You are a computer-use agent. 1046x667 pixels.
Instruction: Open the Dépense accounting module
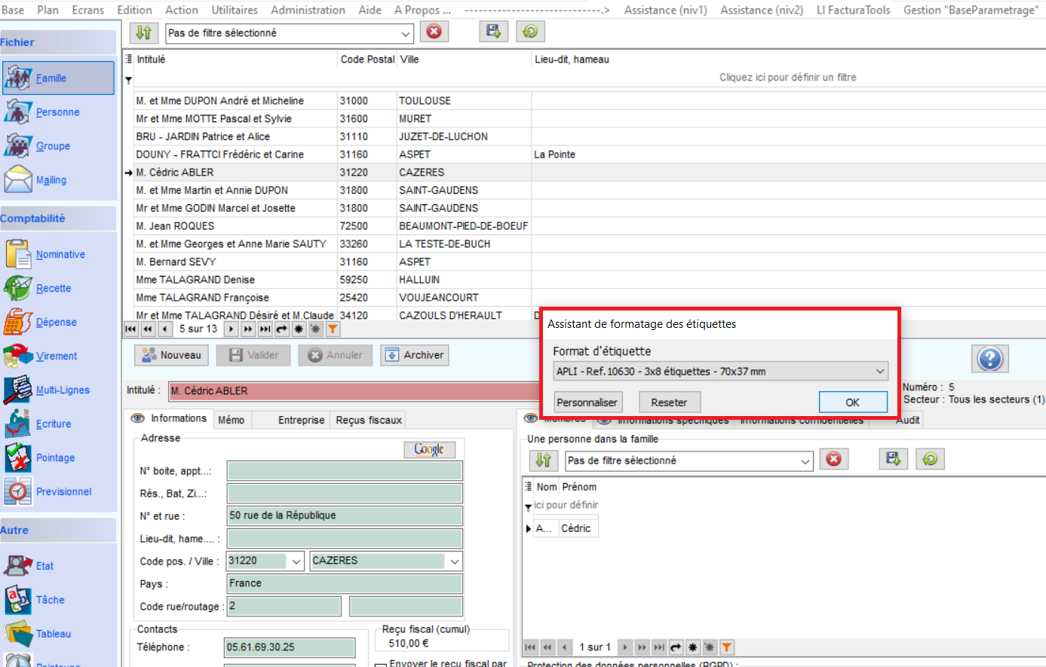pos(56,323)
